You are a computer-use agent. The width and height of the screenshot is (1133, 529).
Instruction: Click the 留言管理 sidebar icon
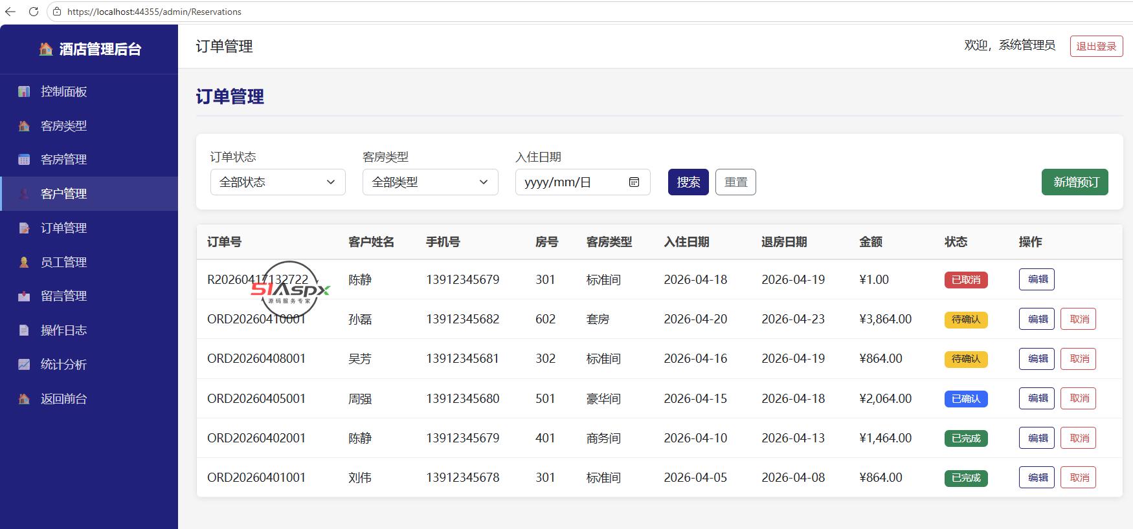[24, 296]
